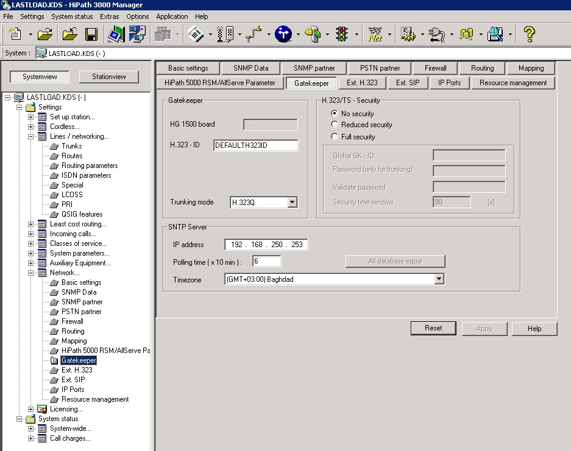This screenshot has width=571, height=451.
Task: Click the circuit board toolbar icon
Action: [116, 34]
